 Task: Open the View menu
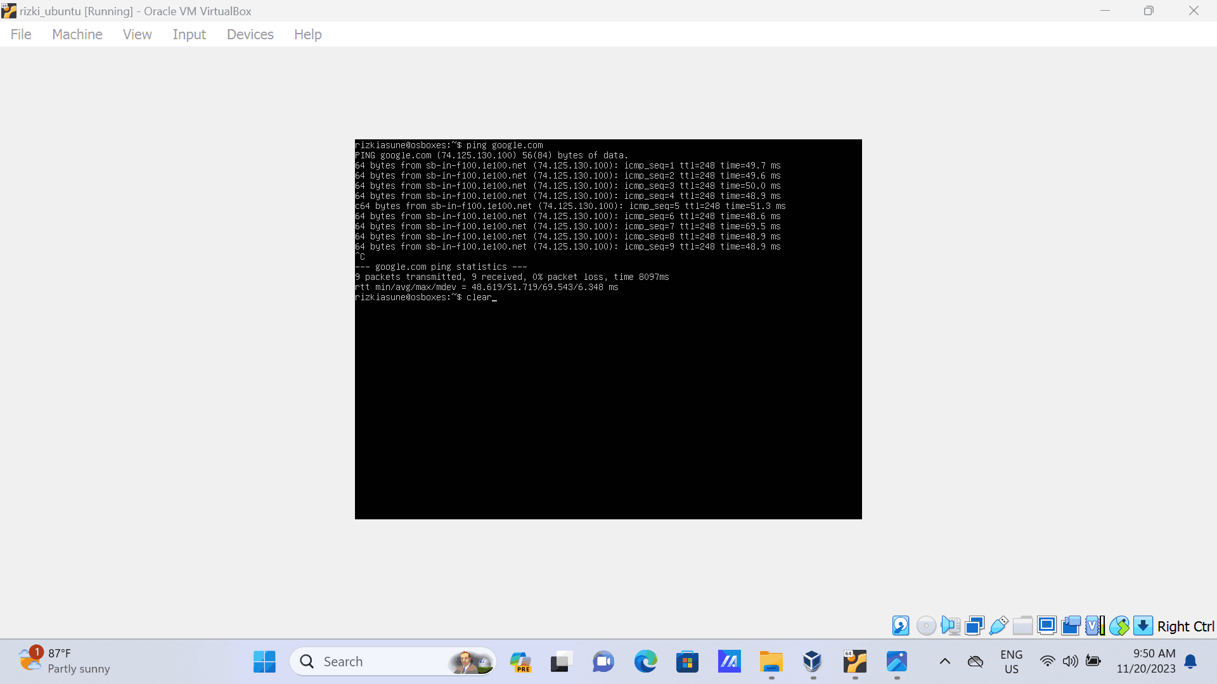[138, 34]
